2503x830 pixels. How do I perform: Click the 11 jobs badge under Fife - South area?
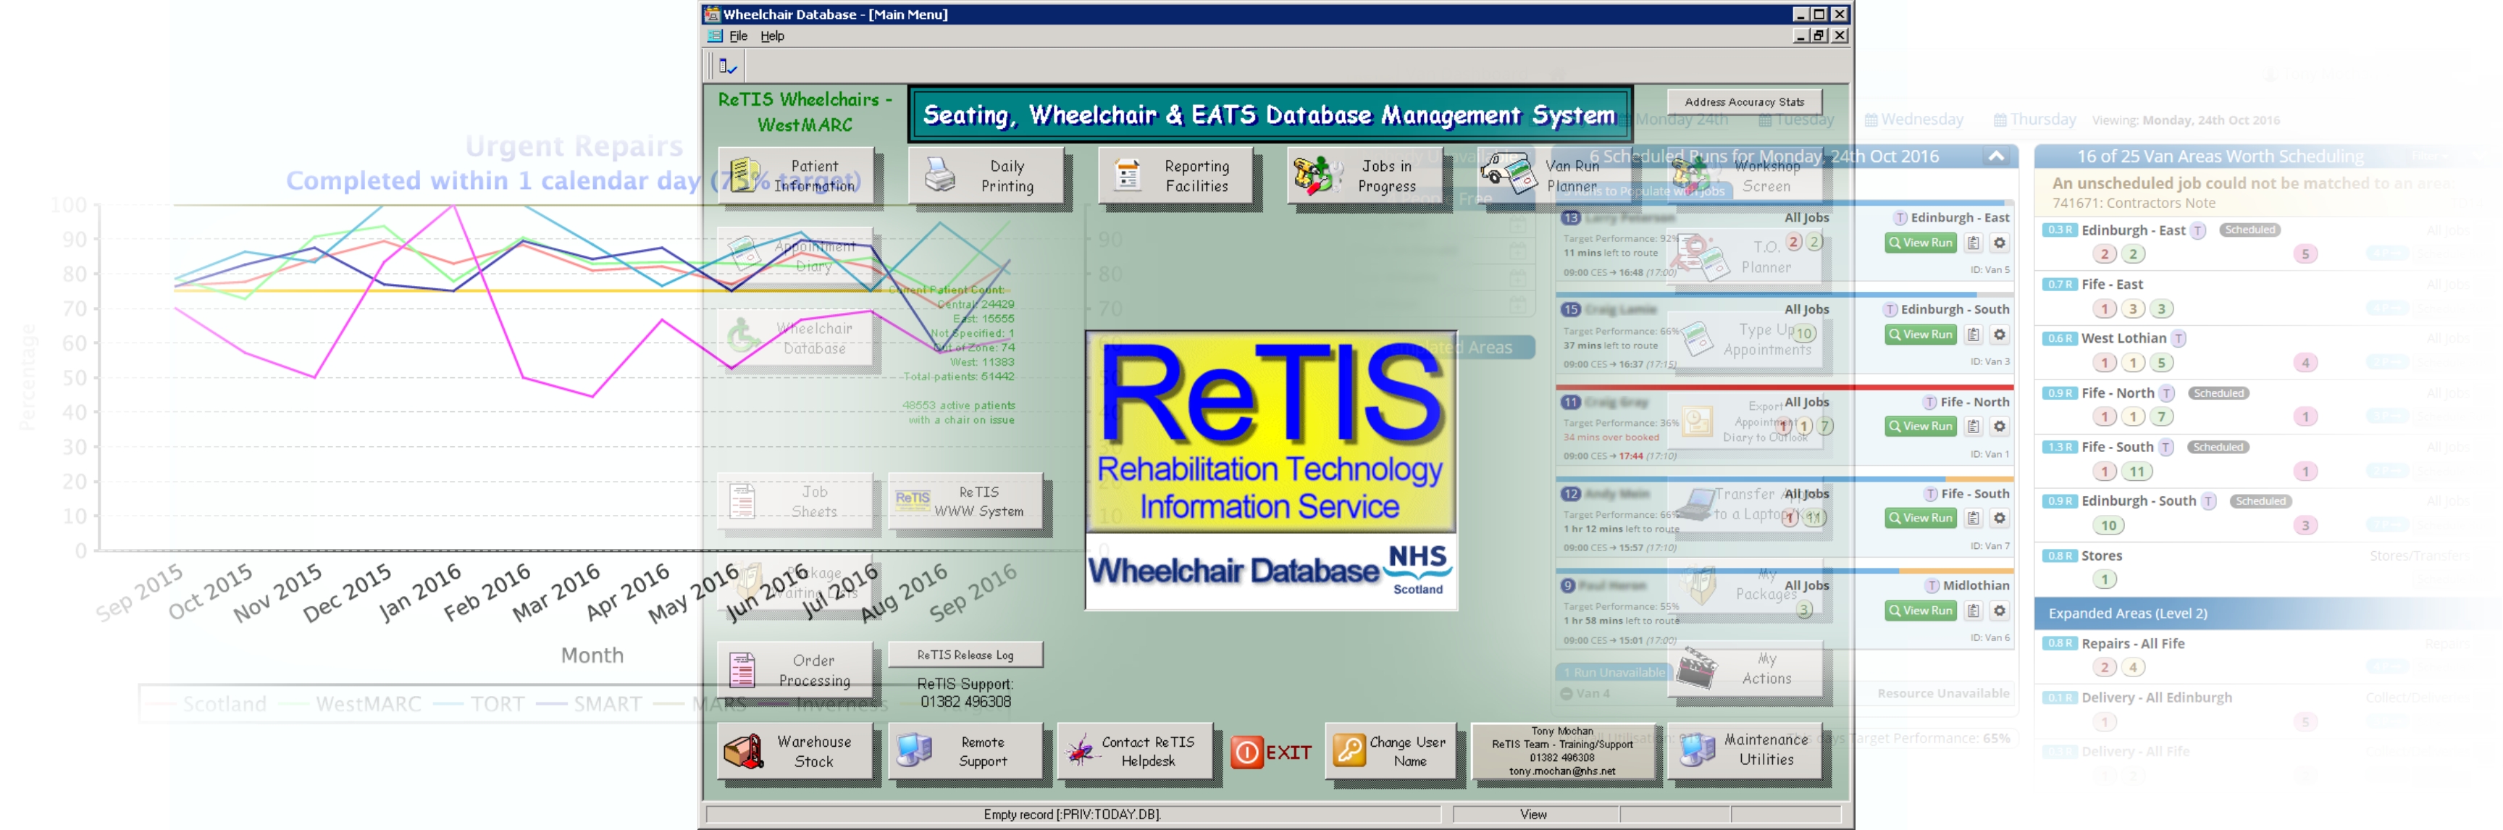(x=2137, y=472)
